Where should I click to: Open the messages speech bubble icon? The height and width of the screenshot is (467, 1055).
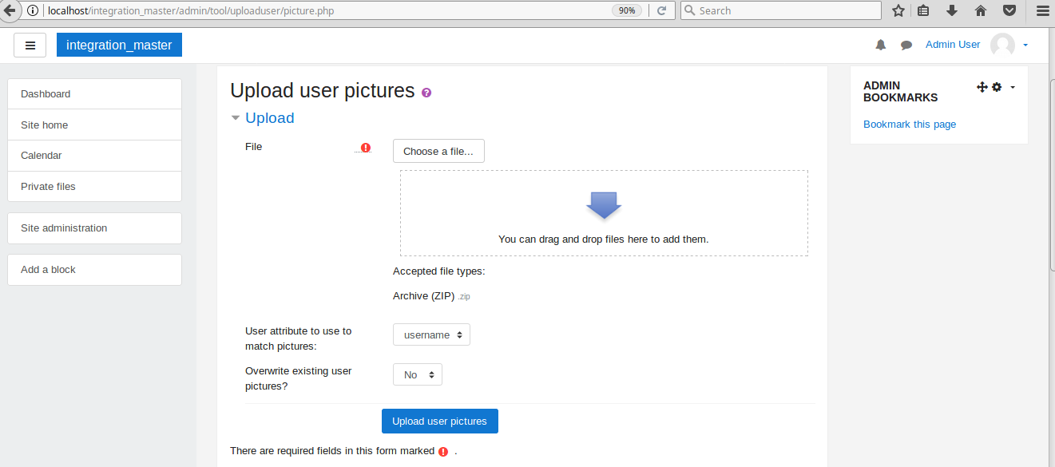point(906,46)
